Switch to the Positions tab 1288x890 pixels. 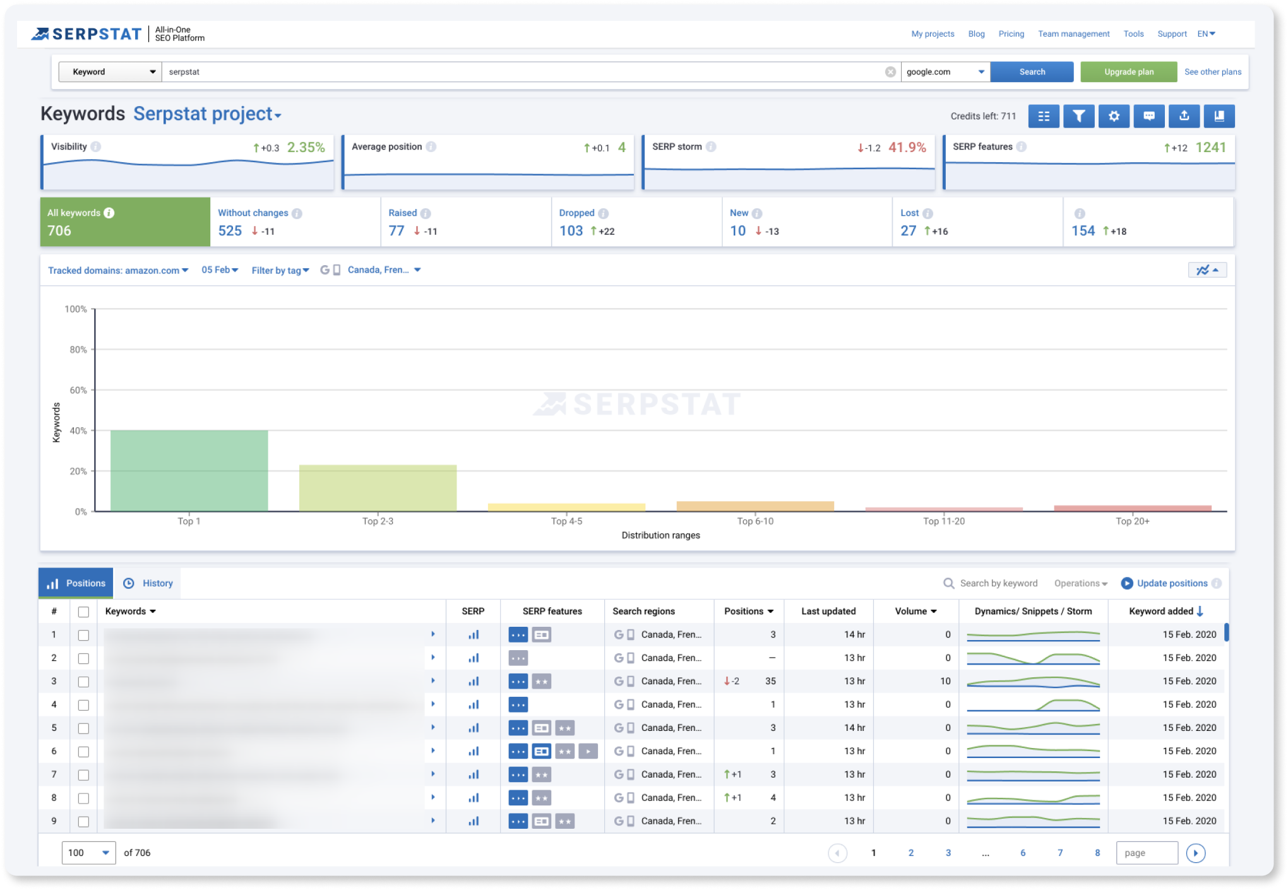[76, 583]
